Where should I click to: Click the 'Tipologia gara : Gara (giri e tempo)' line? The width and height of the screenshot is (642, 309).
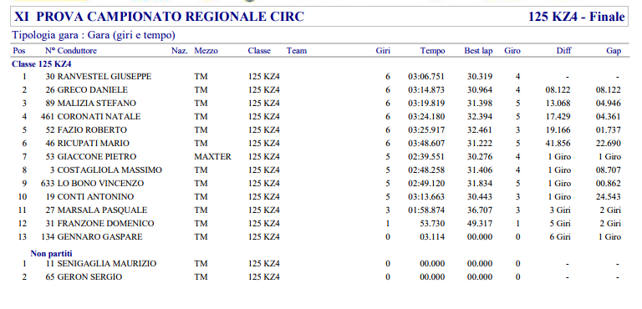94,36
